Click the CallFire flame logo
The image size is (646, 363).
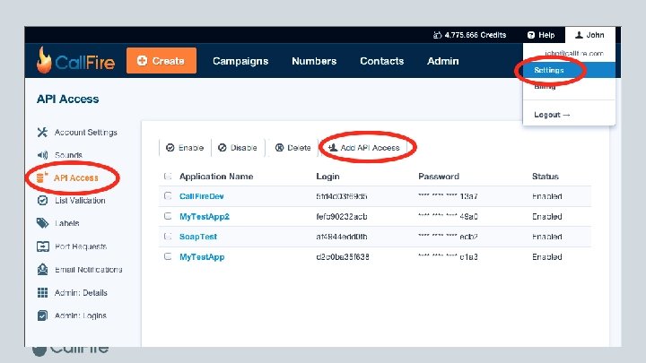pyautogui.click(x=44, y=61)
